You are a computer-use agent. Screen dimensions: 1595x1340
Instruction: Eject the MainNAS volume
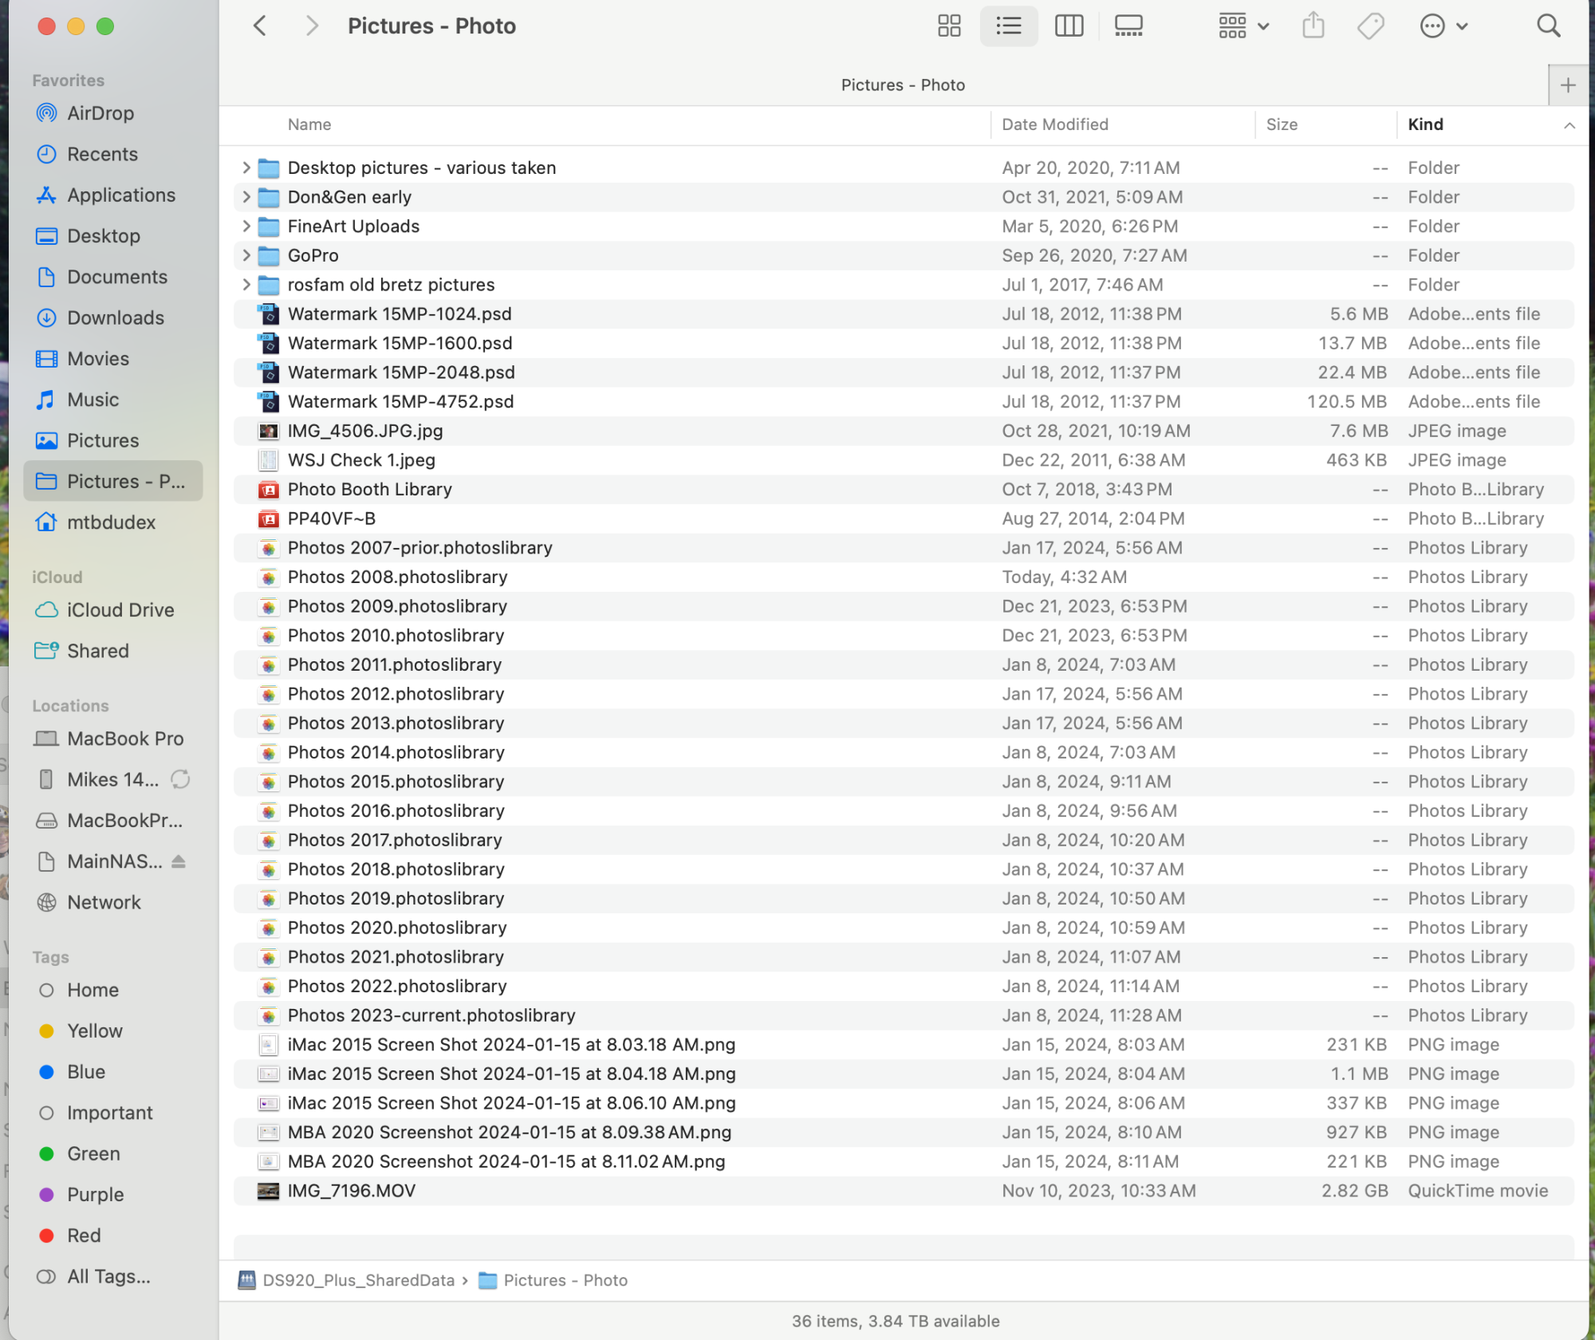pos(179,861)
